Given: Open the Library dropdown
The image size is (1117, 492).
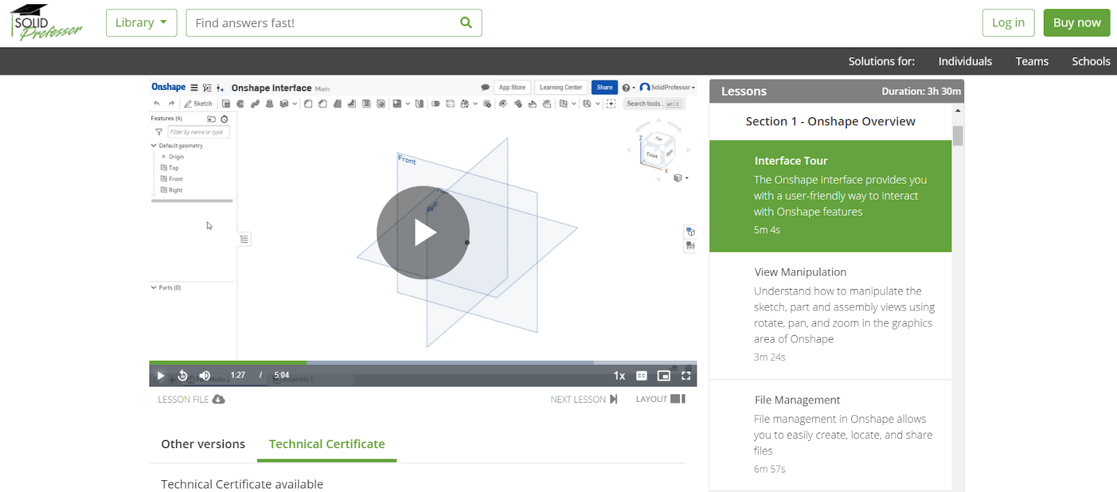Looking at the screenshot, I should [x=142, y=23].
